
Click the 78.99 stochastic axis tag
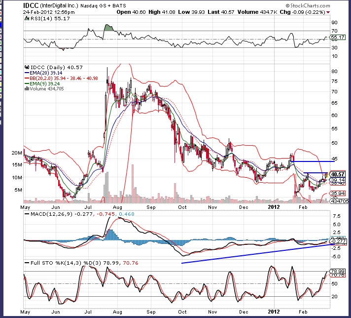(338, 272)
